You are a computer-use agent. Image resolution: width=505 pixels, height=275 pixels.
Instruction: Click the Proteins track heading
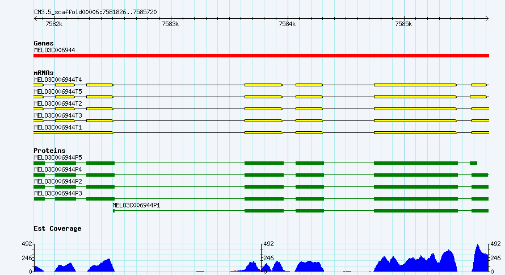point(49,151)
